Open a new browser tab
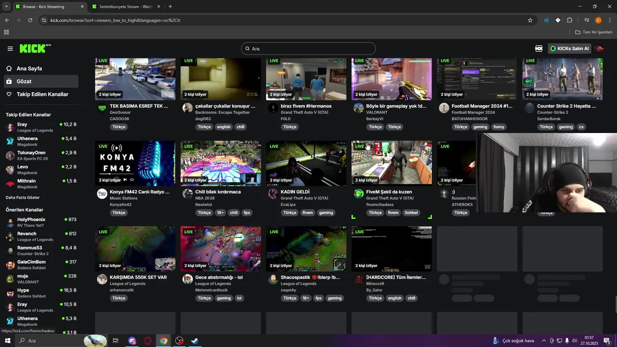Screen dimensions: 617x347 [x=170, y=7]
